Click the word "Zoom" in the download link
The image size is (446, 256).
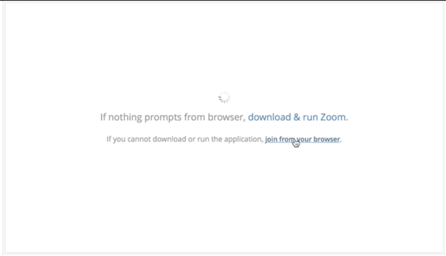pyautogui.click(x=333, y=117)
